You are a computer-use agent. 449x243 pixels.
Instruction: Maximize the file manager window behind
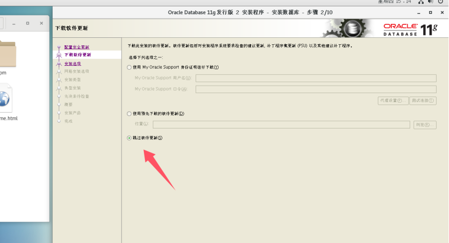[x=27, y=23]
